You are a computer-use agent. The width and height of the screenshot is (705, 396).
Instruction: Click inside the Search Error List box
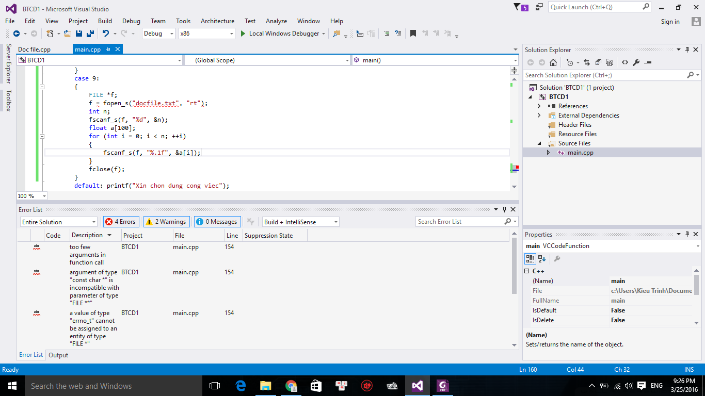click(x=459, y=221)
